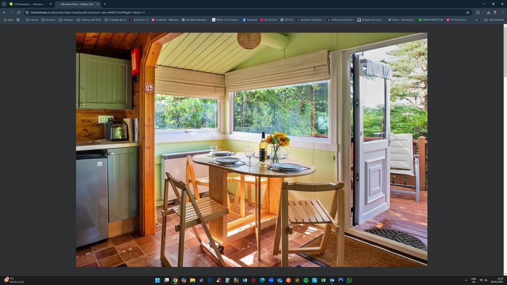507x285 pixels.
Task: Open Outlook from the taskbar
Action: click(332, 280)
